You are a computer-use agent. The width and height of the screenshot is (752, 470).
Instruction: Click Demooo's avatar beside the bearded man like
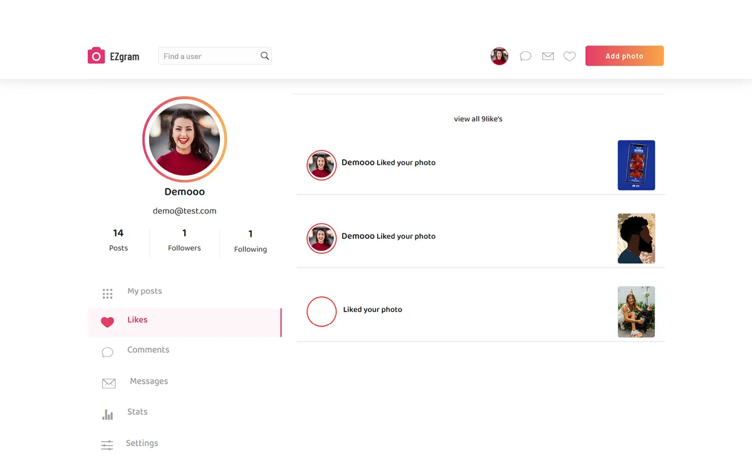[x=321, y=238]
